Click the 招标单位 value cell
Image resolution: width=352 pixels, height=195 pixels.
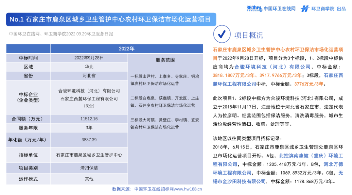(x=89, y=155)
